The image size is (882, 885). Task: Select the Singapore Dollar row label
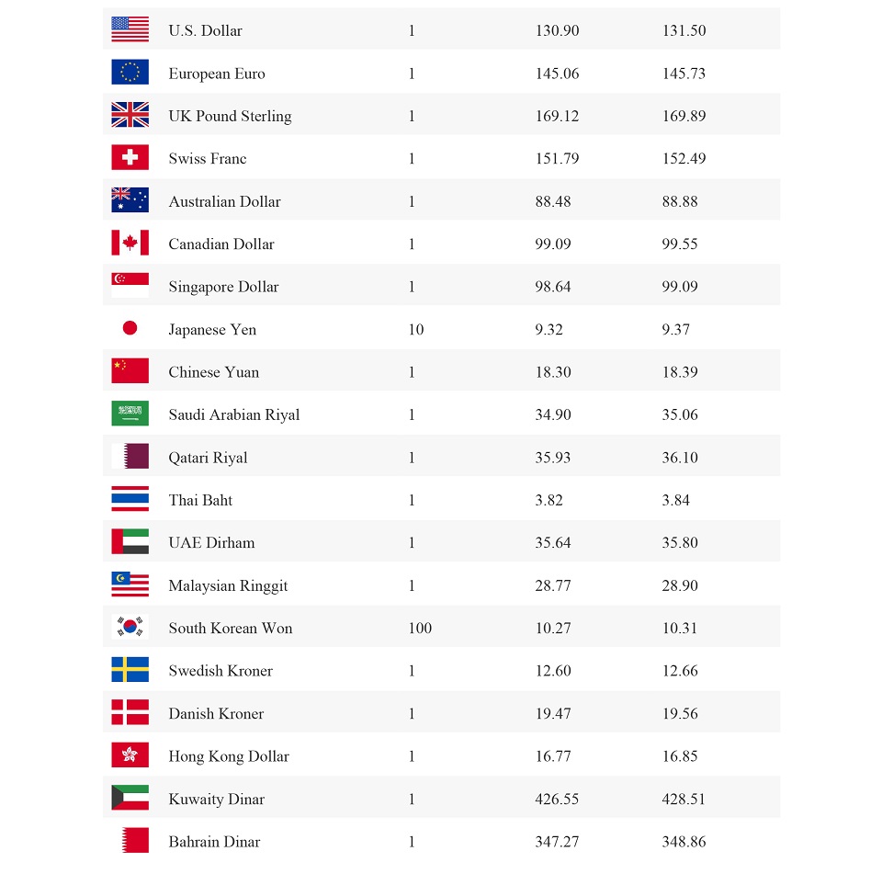(223, 287)
